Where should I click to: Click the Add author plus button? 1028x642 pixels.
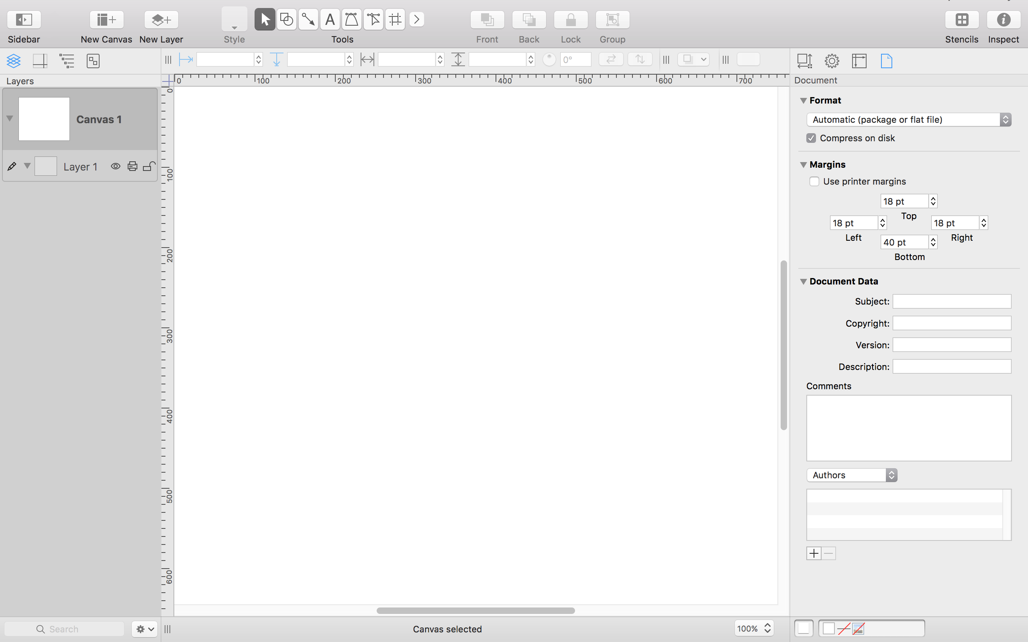(x=814, y=553)
